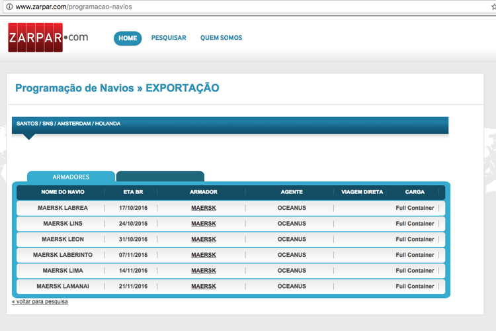
Task: Click ship name MAERSK LEON
Action: (63, 240)
